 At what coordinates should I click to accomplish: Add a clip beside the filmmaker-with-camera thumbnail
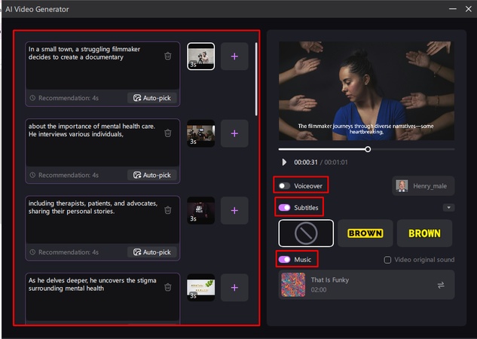[234, 56]
